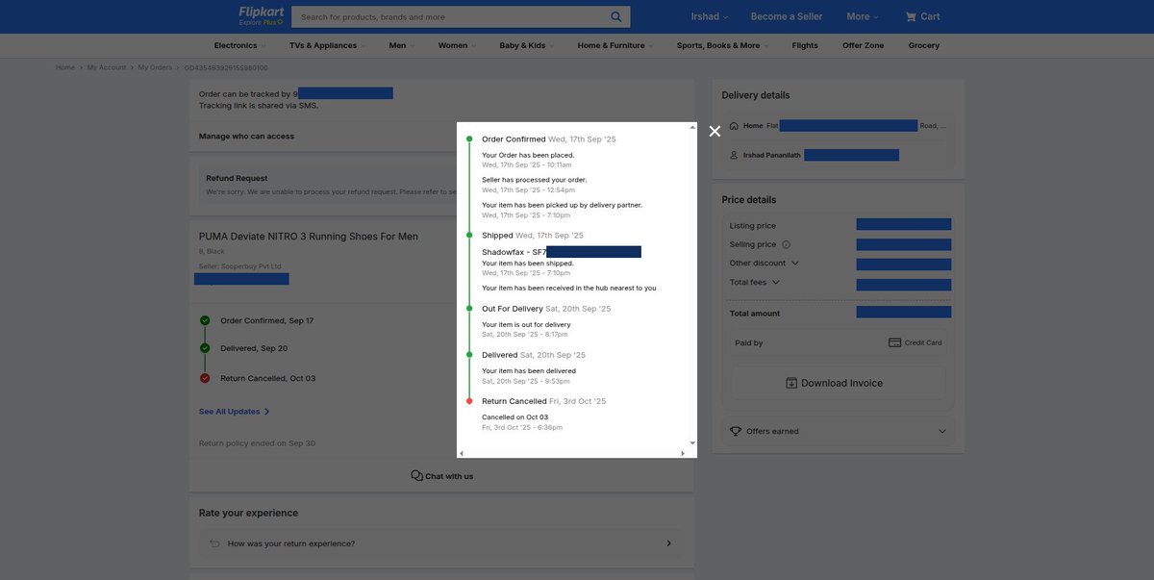Click the Download Invoice button
The height and width of the screenshot is (580, 1154).
pyautogui.click(x=839, y=383)
